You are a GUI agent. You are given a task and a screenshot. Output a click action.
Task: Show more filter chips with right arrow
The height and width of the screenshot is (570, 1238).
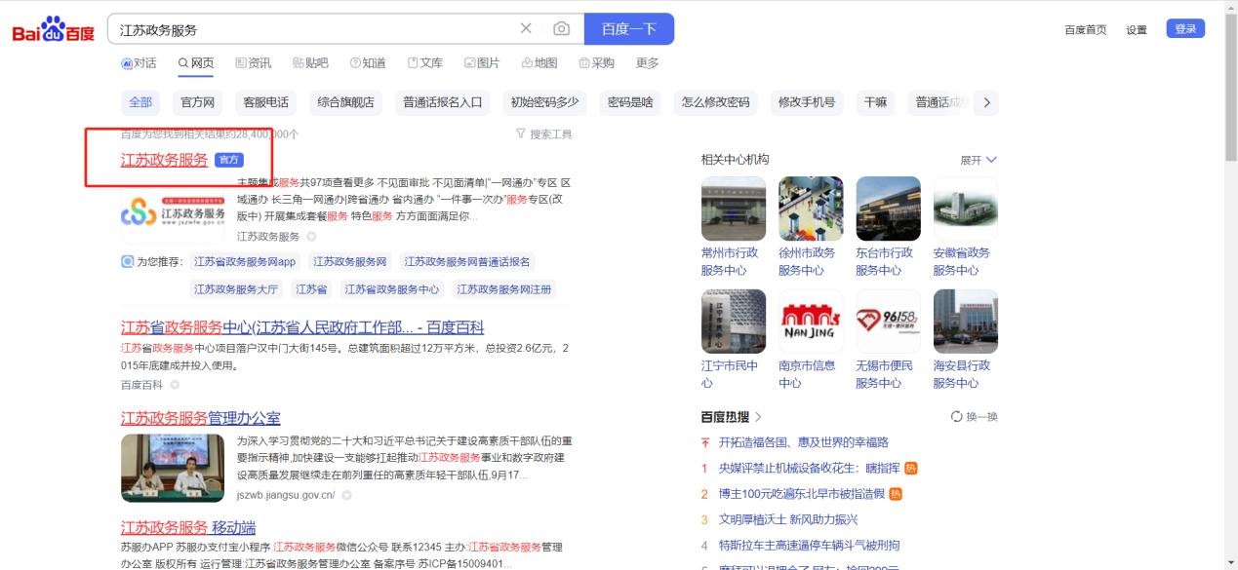pyautogui.click(x=986, y=102)
